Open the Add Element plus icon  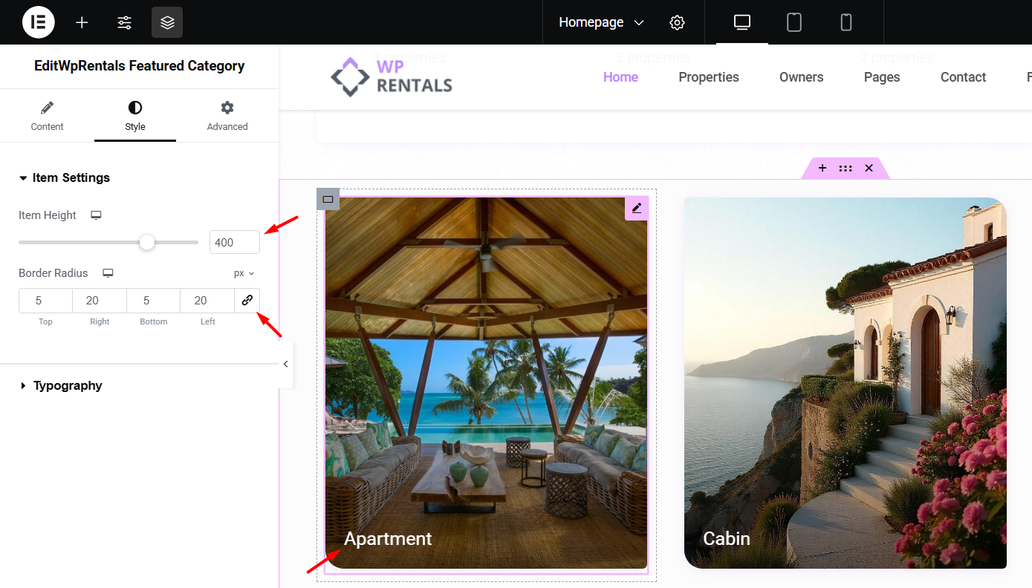[82, 22]
